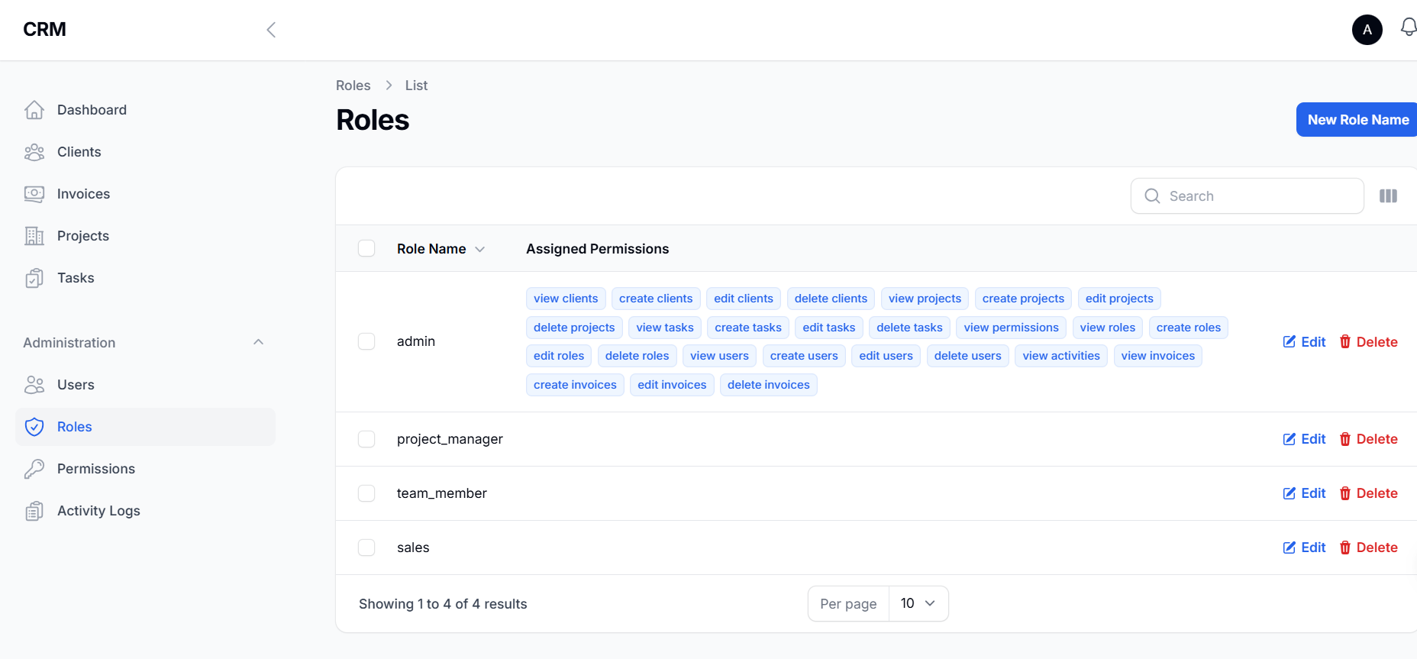Screen dimensions: 1417x659
Task: Collapse the sidebar with the arrow
Action: pyautogui.click(x=271, y=30)
